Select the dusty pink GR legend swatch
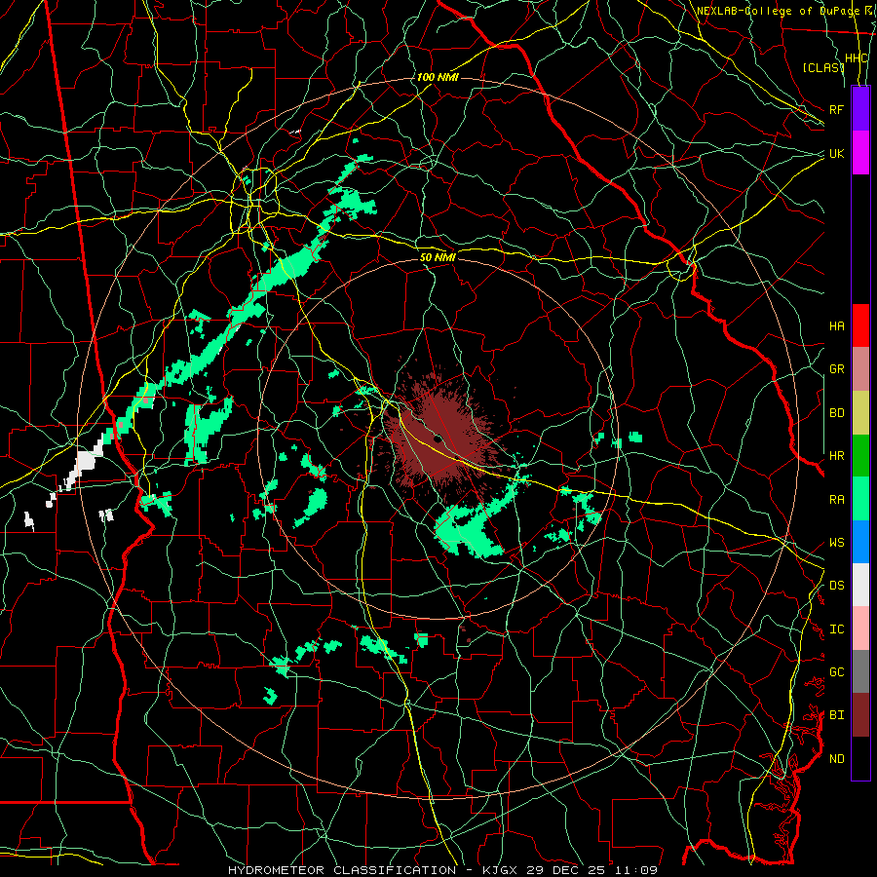 [x=860, y=369]
